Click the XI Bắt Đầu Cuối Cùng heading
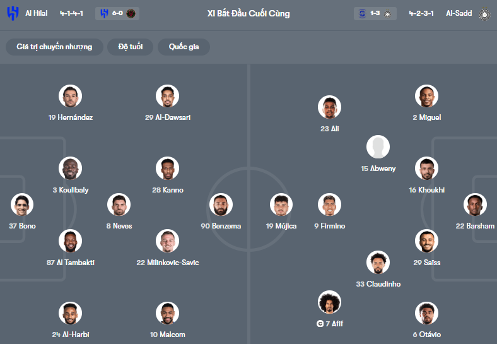The width and height of the screenshot is (497, 344). (248, 13)
